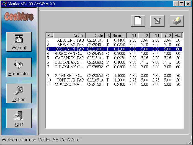Click the Nomi... column header
Screen dimensions: 193x145
pos(119,35)
